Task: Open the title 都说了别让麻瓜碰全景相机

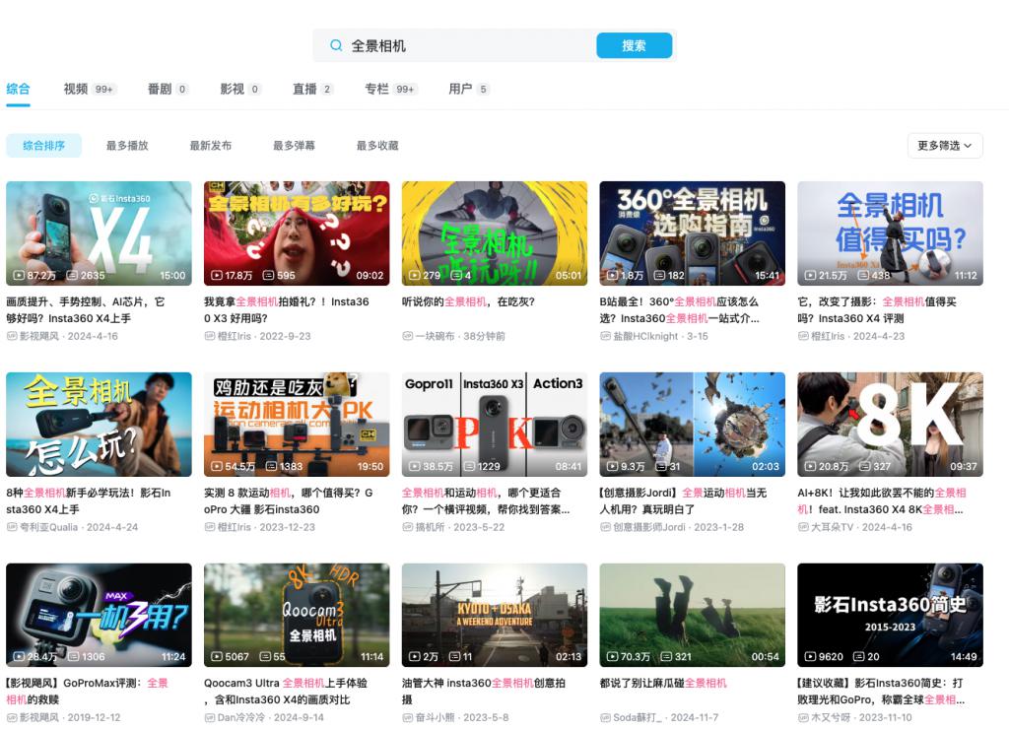Action: [663, 683]
